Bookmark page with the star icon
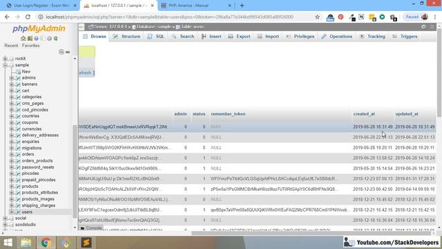The height and width of the screenshot is (249, 442). coord(318,17)
